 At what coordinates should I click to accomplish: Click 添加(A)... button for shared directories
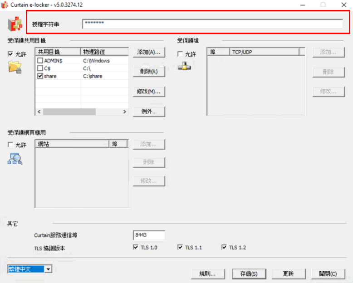pyautogui.click(x=149, y=52)
